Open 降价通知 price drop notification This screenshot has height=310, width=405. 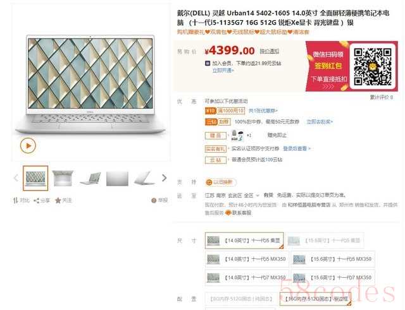pyautogui.click(x=269, y=51)
